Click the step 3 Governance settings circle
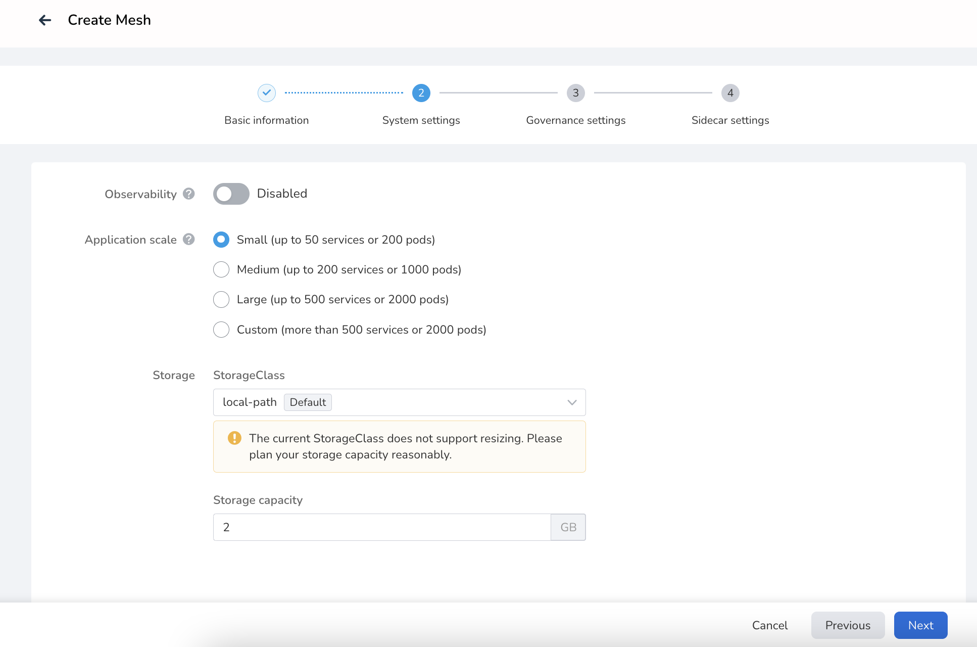The image size is (977, 647). [576, 93]
